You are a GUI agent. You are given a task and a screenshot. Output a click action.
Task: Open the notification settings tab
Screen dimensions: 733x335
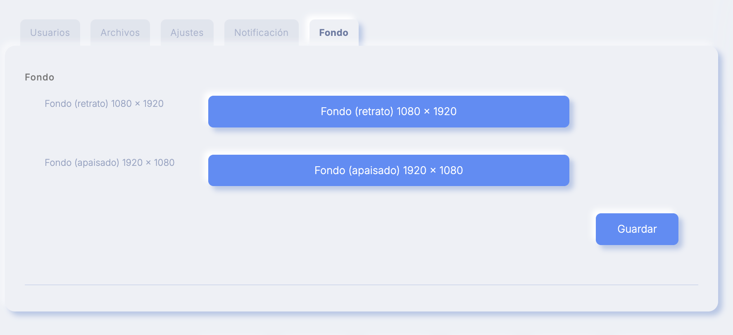(262, 33)
